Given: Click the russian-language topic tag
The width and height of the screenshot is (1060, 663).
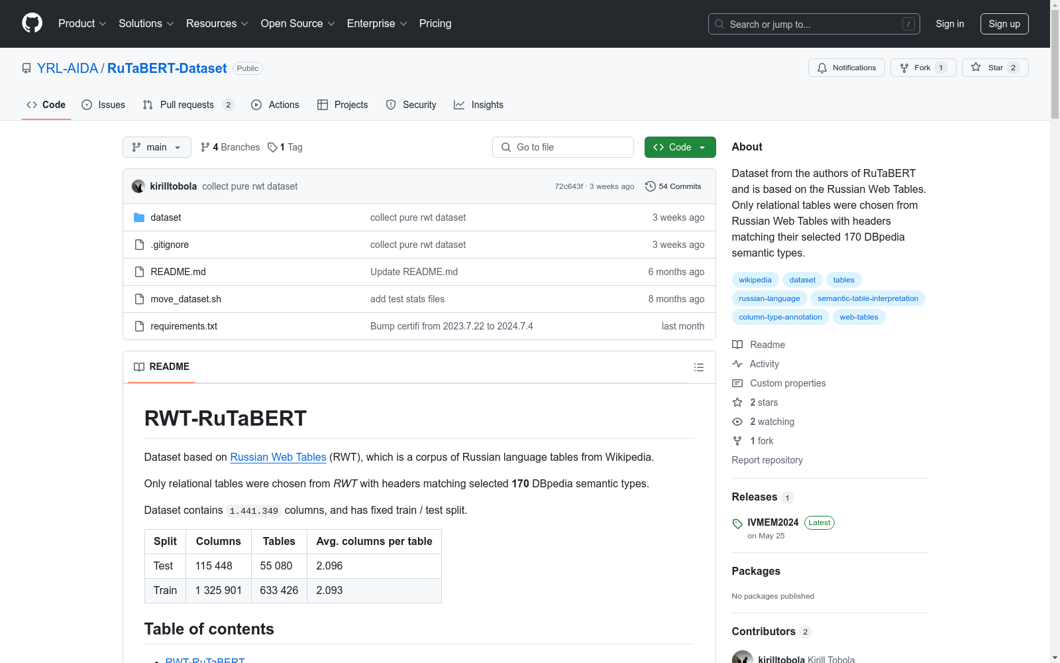Looking at the screenshot, I should [x=769, y=298].
